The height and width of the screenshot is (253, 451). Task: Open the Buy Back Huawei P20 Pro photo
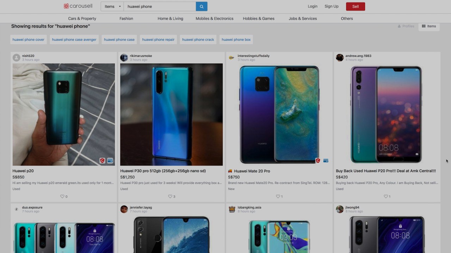[x=387, y=115]
